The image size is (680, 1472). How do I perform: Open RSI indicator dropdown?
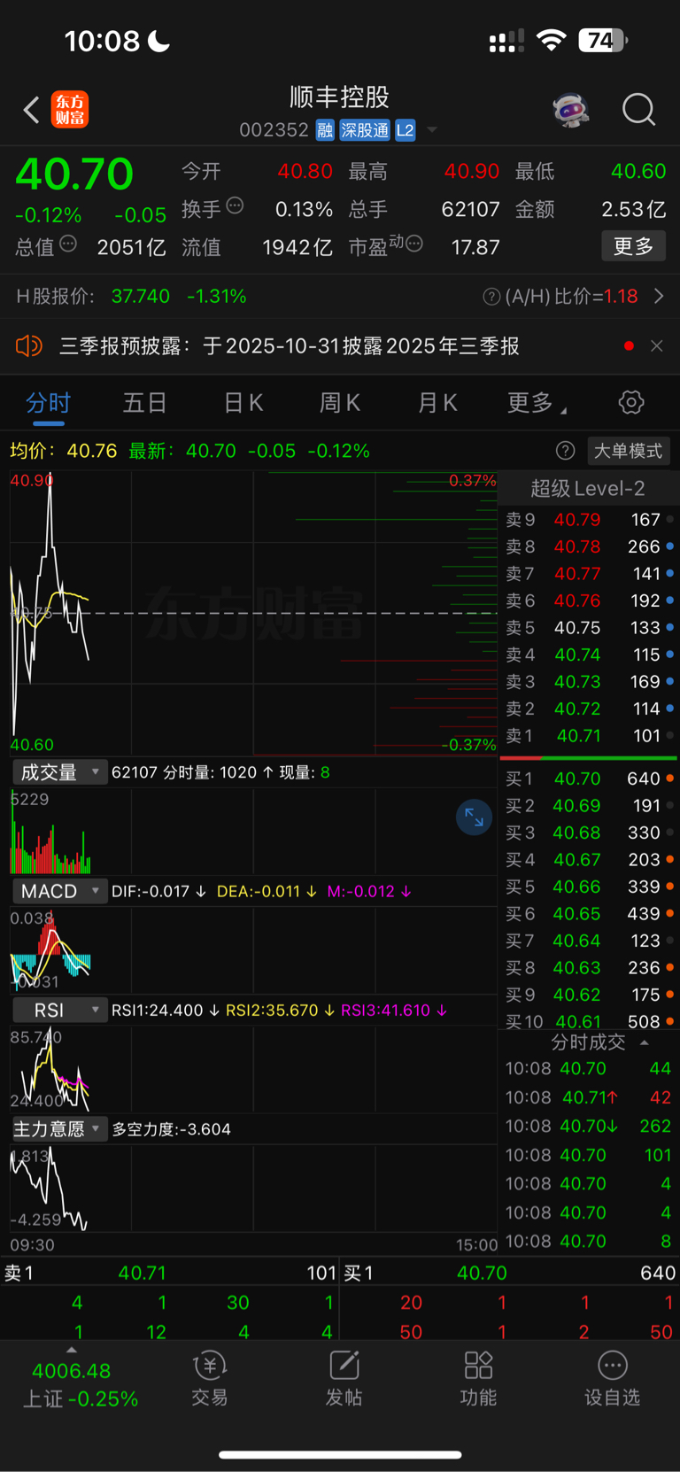[x=59, y=1010]
